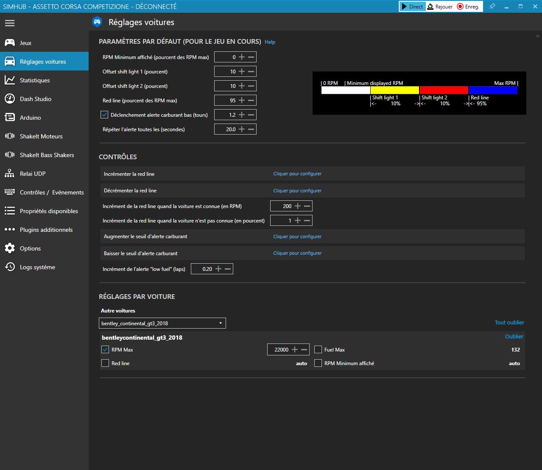Switch to the Arduino section
The width and height of the screenshot is (542, 470).
(44, 118)
